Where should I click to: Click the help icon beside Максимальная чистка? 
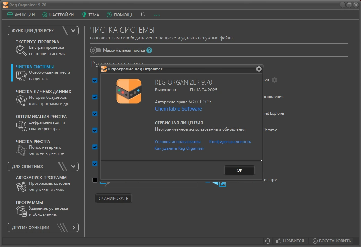[149, 50]
